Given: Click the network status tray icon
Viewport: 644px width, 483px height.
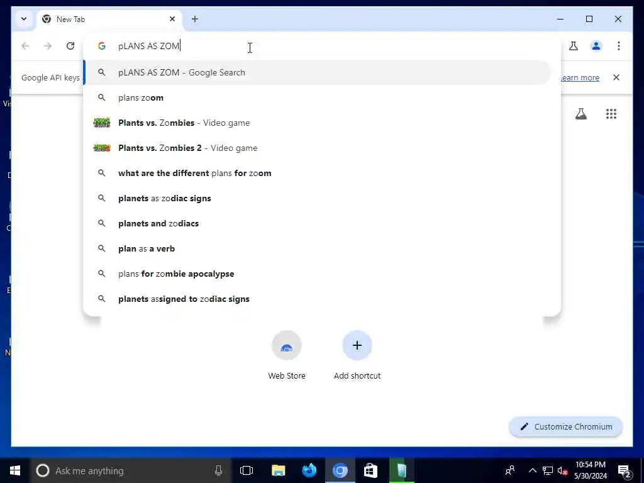Looking at the screenshot, I should (x=548, y=470).
